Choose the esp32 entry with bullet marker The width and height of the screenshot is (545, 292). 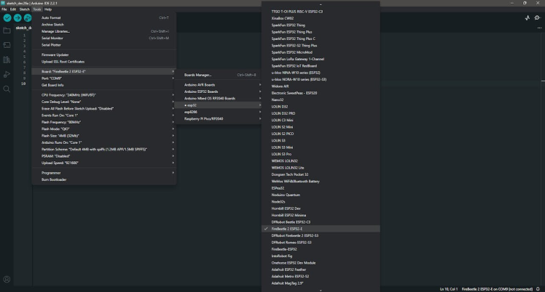[x=191, y=105]
